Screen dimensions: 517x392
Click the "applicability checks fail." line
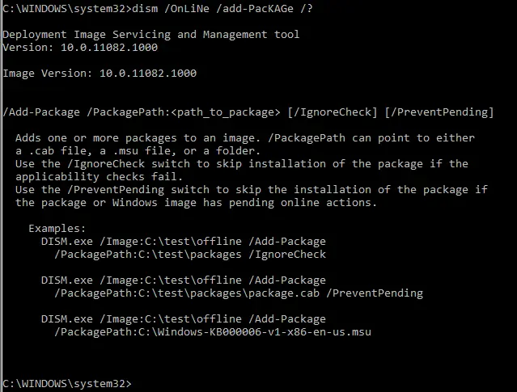pos(96,176)
